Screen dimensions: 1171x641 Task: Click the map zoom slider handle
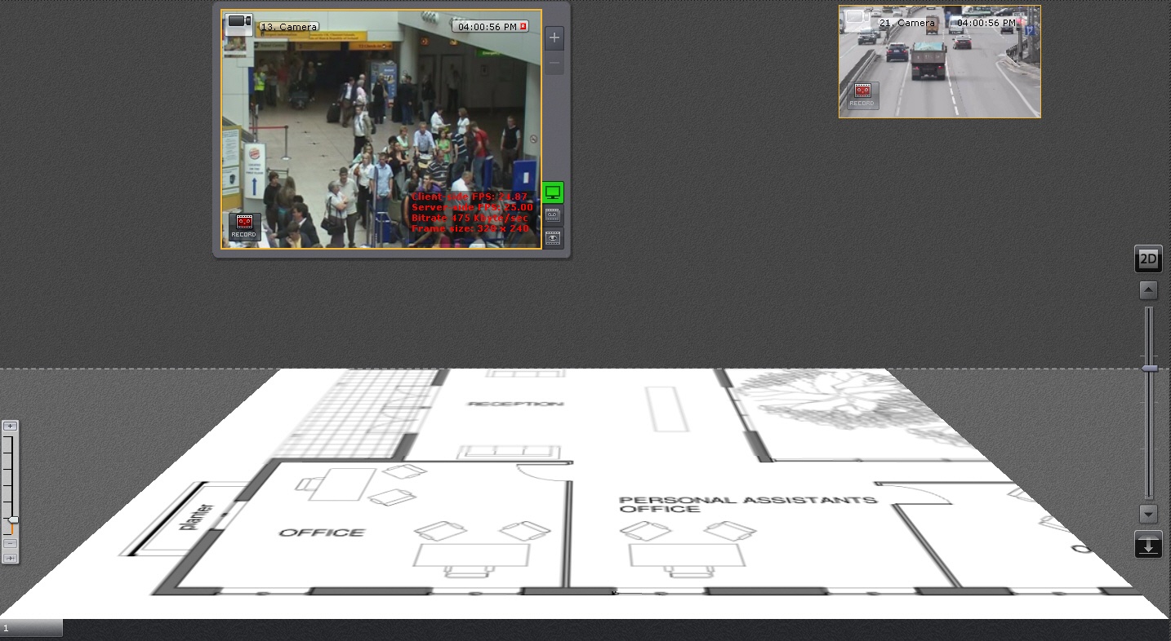tap(12, 520)
